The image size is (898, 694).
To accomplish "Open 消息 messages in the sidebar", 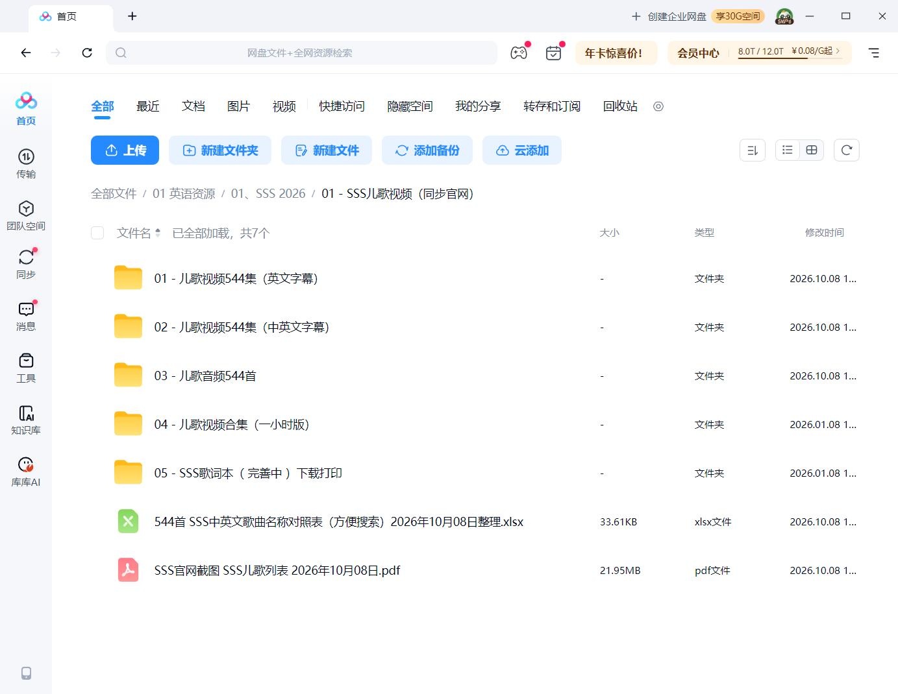I will click(26, 316).
